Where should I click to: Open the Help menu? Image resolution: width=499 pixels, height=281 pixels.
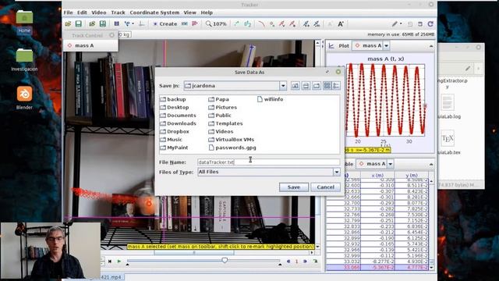[x=207, y=12]
